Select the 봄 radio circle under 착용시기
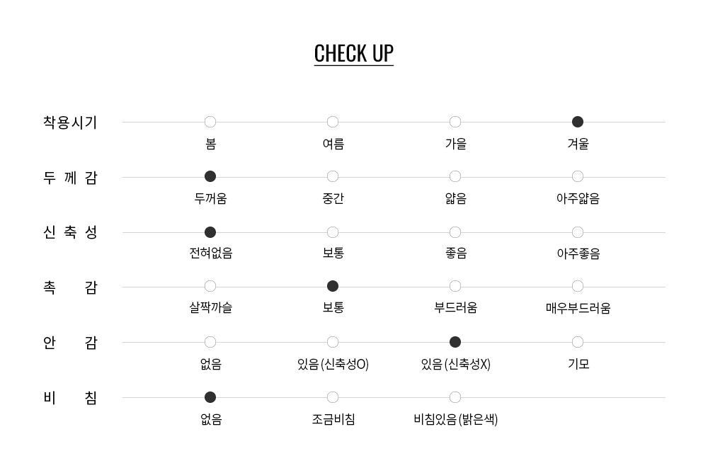 coord(210,122)
